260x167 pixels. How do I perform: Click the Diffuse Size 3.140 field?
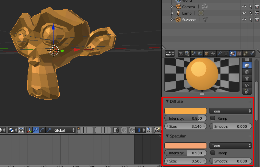click(185, 126)
